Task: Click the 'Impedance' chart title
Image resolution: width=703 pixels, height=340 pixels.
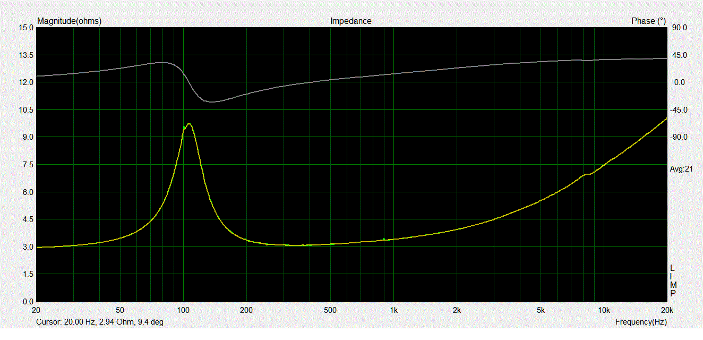Action: (x=350, y=21)
